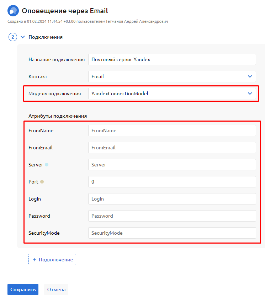The image size is (265, 298).
Task: Click the chat bubble notification icon
Action: point(13,11)
